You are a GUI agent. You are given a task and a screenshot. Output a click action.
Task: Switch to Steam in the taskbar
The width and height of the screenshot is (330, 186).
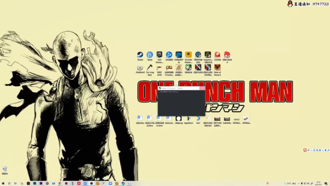[123, 184]
